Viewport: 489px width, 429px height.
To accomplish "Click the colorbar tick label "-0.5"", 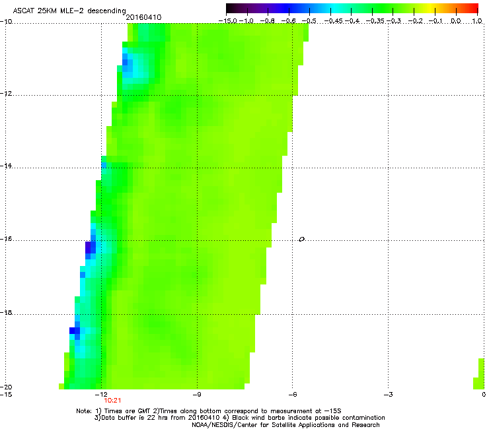I will (x=309, y=21).
